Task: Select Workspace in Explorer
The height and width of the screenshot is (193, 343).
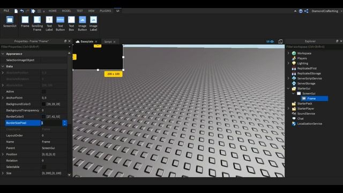Action: coord(304,53)
